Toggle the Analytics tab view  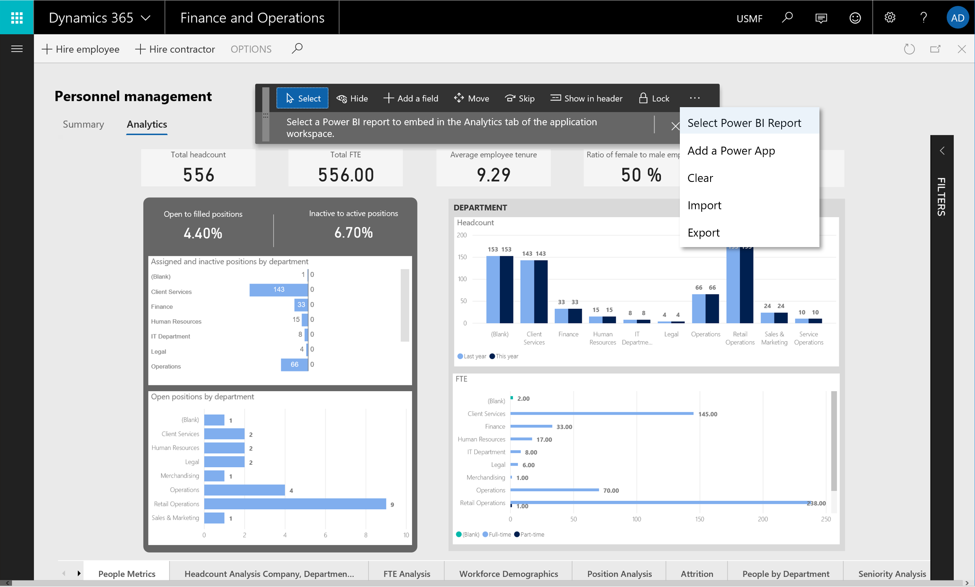click(147, 125)
